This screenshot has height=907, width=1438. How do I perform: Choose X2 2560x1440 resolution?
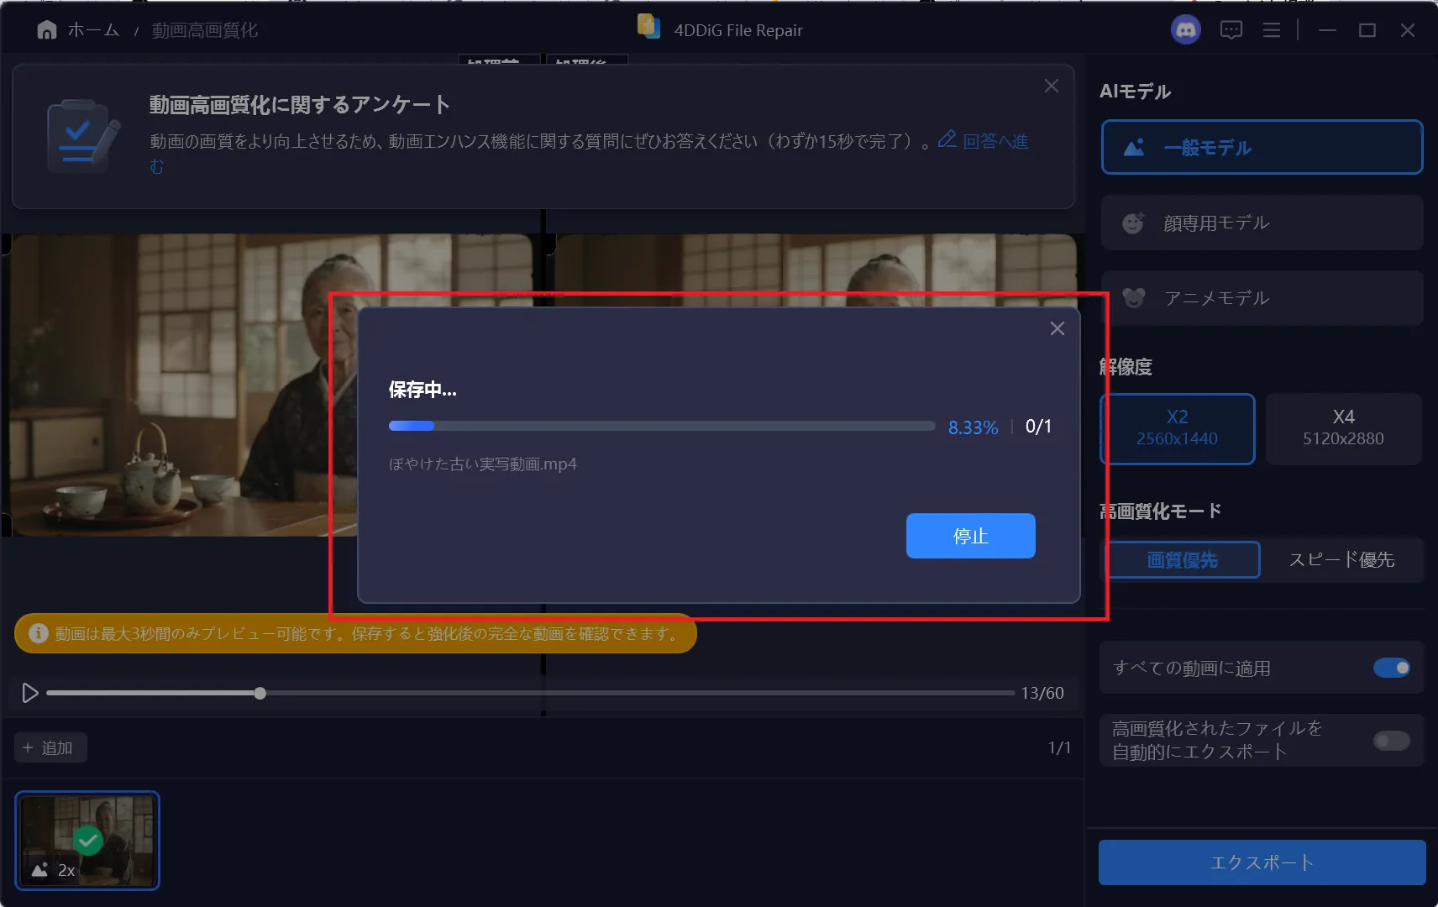[1178, 428]
